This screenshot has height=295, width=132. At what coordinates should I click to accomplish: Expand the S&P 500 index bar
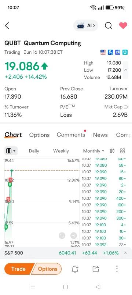click(x=125, y=253)
